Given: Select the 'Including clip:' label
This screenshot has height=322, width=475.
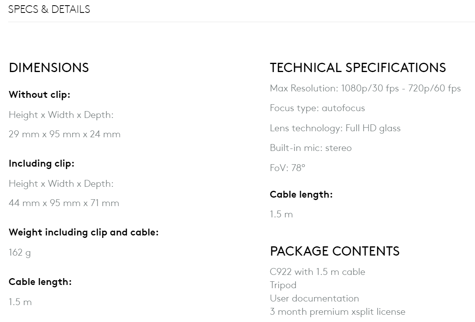Looking at the screenshot, I should pos(41,163).
